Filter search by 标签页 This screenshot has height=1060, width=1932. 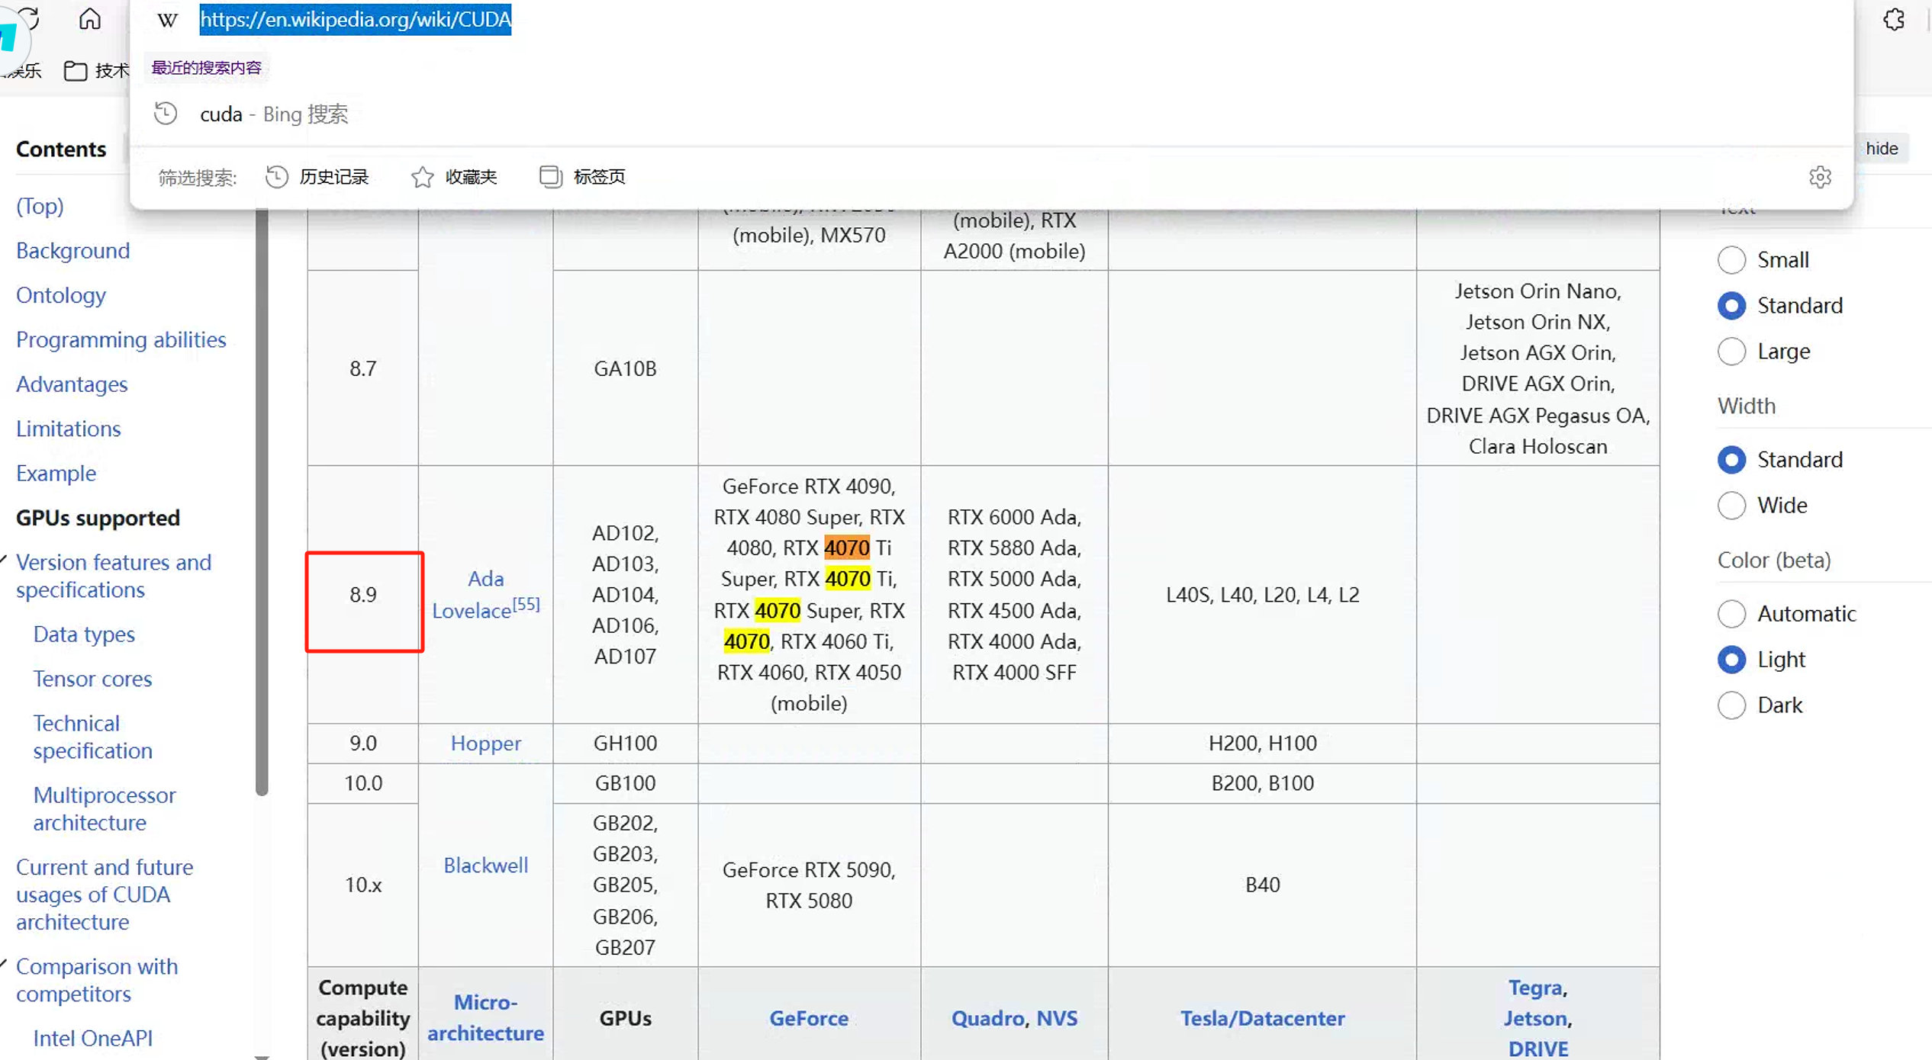(582, 177)
